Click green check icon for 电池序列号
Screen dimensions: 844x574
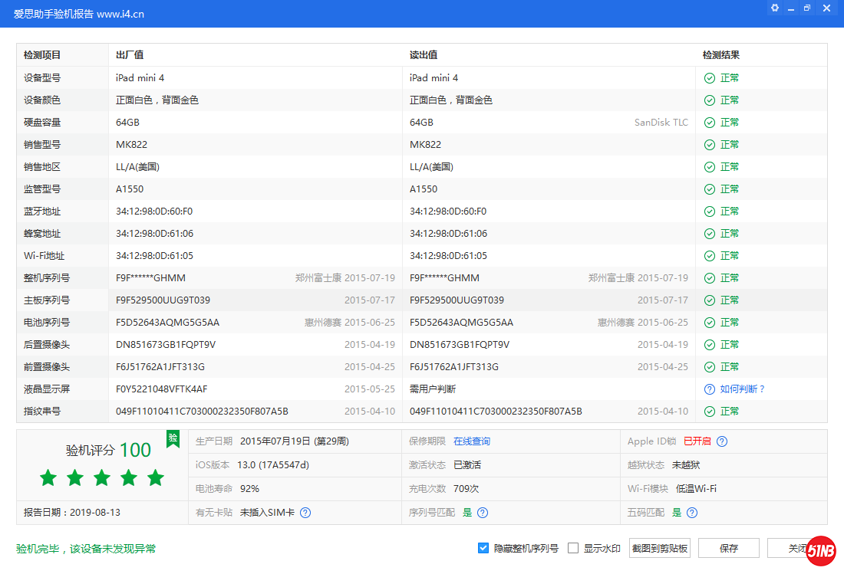710,323
